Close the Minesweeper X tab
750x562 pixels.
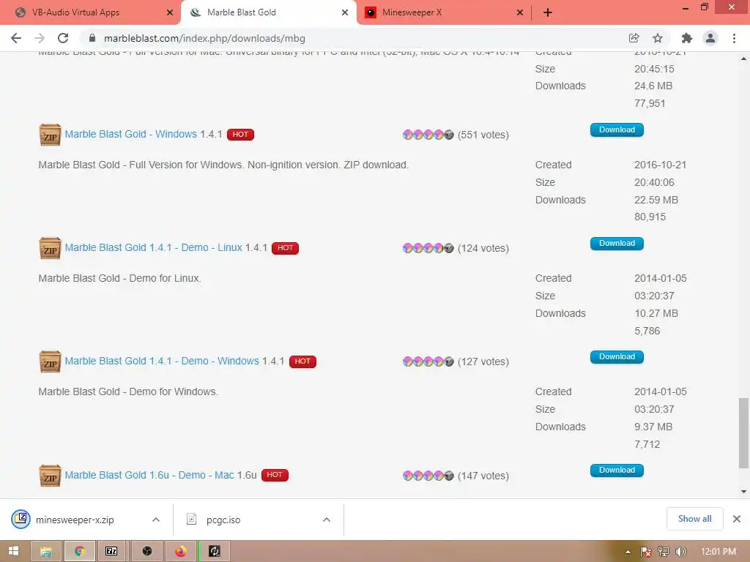coord(520,12)
